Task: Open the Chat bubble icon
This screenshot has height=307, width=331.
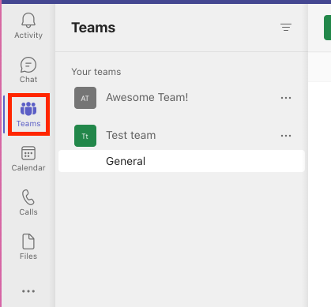Action: 28,65
